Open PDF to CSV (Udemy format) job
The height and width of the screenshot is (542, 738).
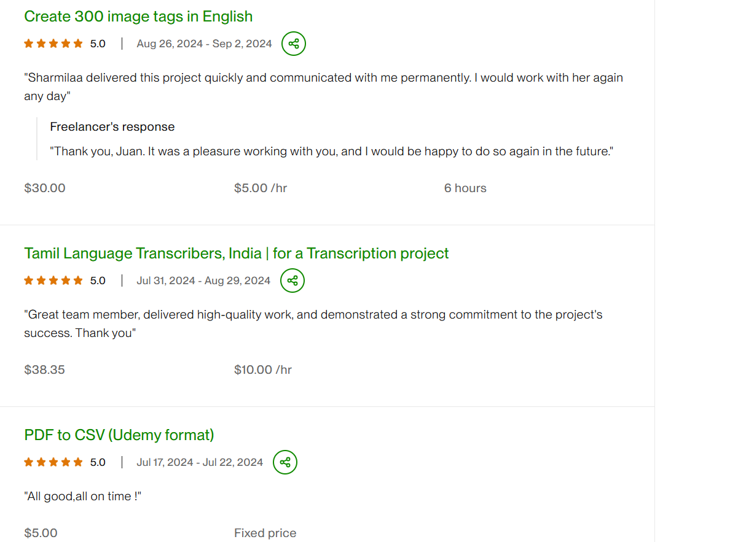tap(119, 435)
